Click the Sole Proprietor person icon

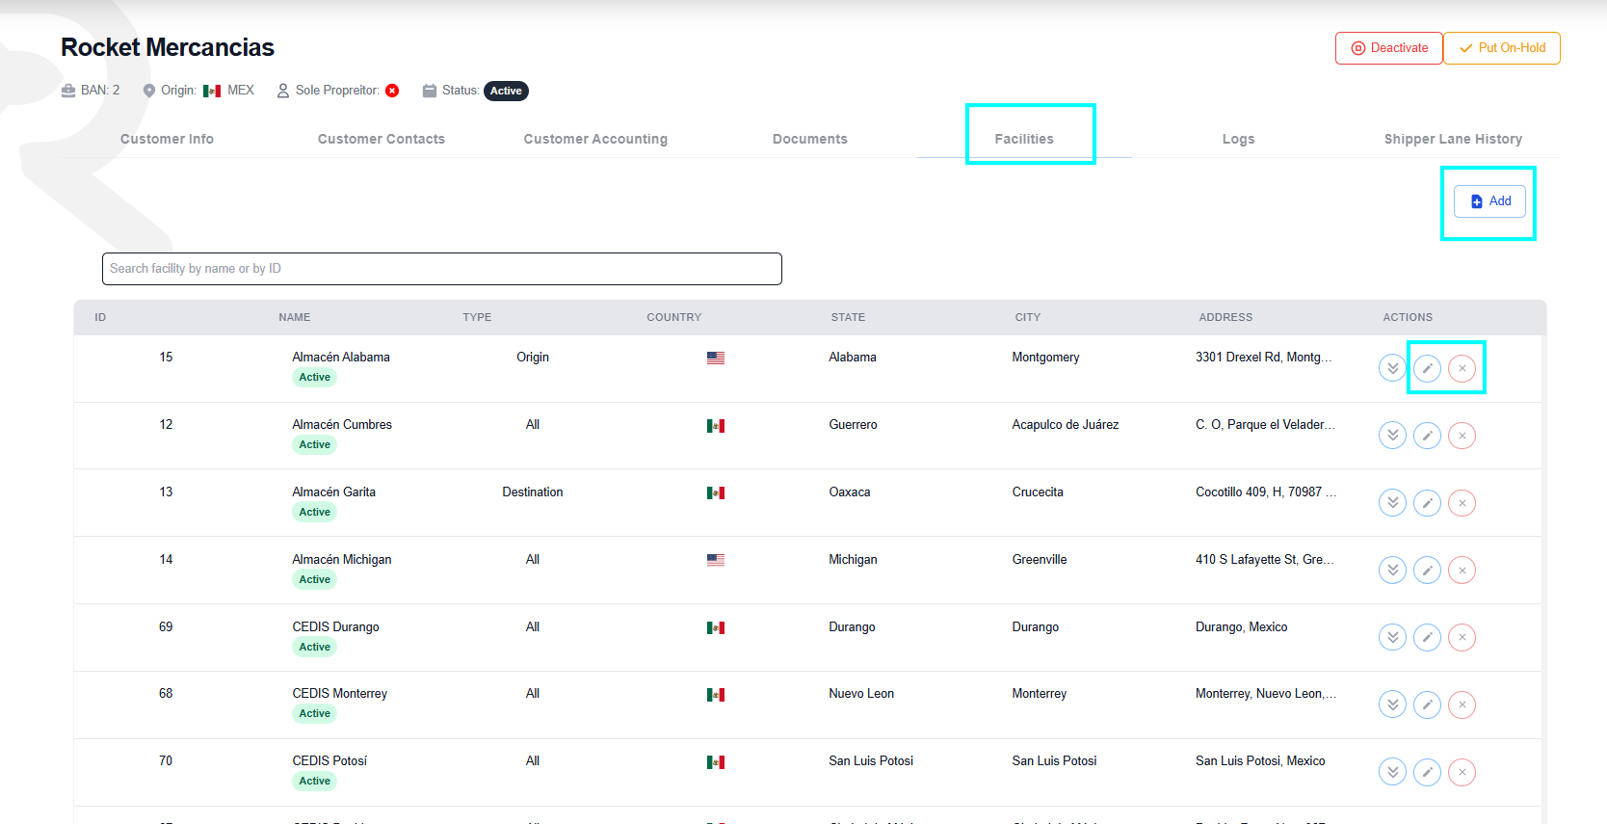[283, 91]
